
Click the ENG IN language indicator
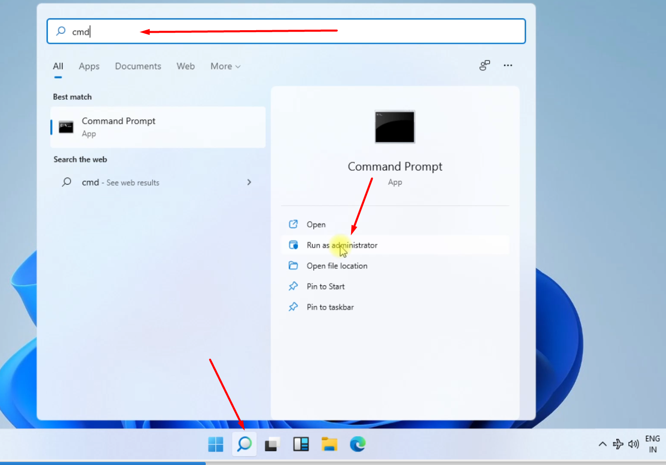pos(652,444)
